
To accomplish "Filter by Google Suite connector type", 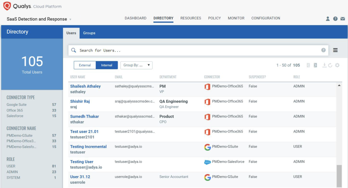I will (x=17, y=105).
